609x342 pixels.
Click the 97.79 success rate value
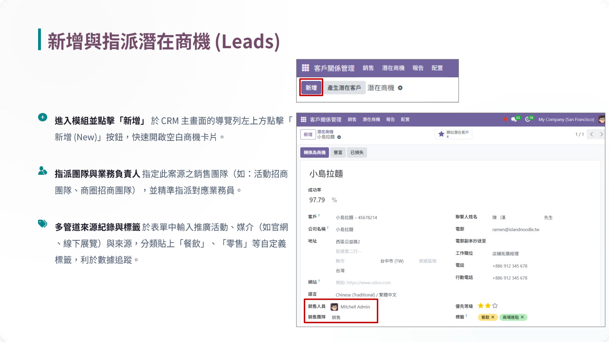317,200
